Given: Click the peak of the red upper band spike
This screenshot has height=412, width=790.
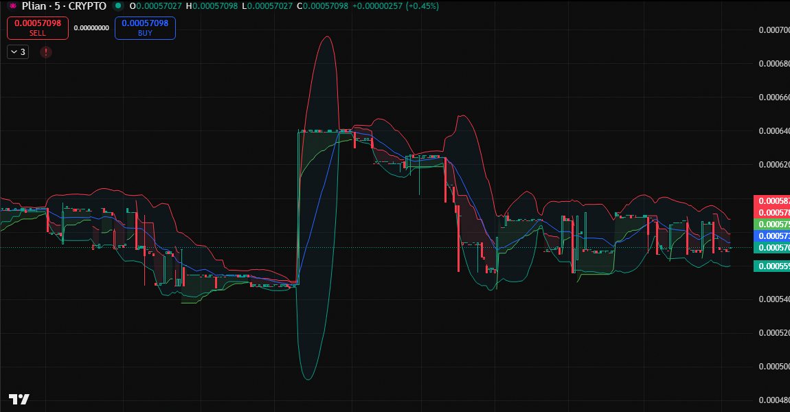Looking at the screenshot, I should click(x=327, y=37).
